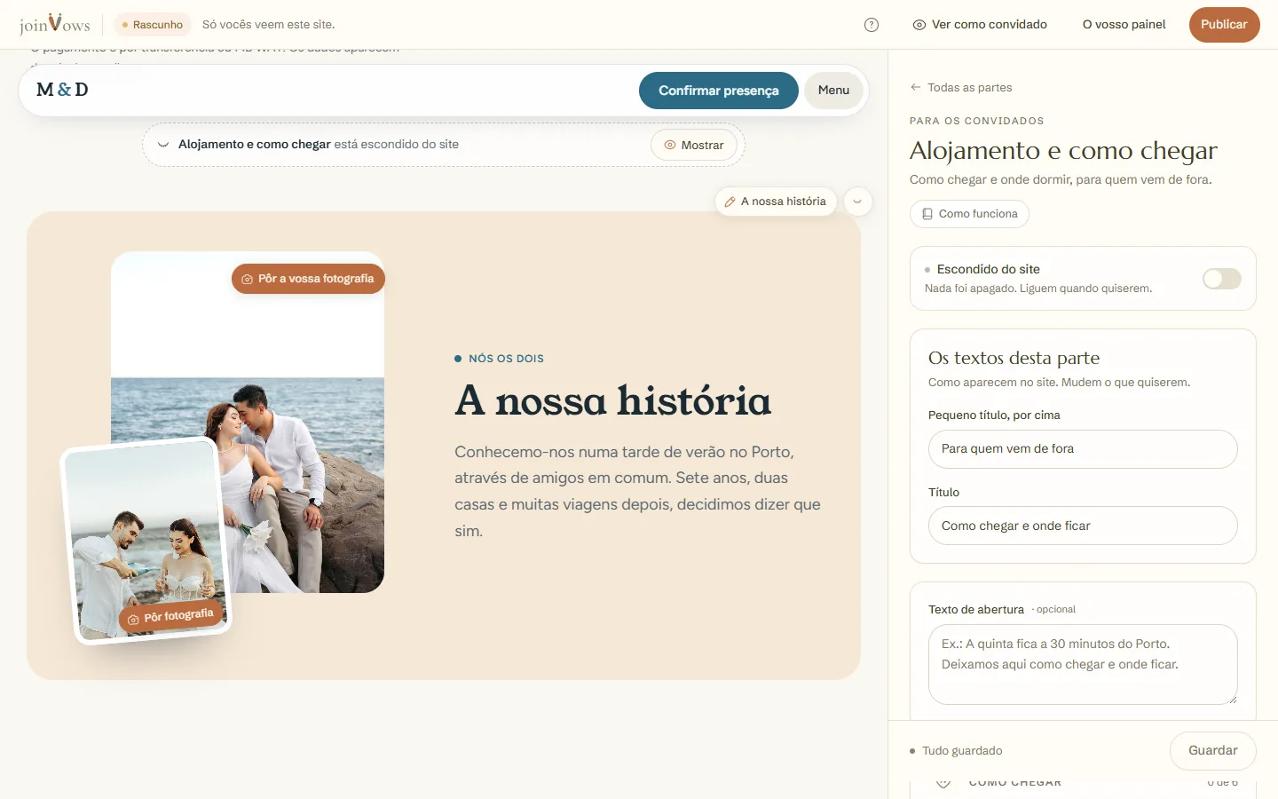This screenshot has height=799, width=1278.
Task: Focus the Pequeno título, por cima field
Action: coord(1083,449)
